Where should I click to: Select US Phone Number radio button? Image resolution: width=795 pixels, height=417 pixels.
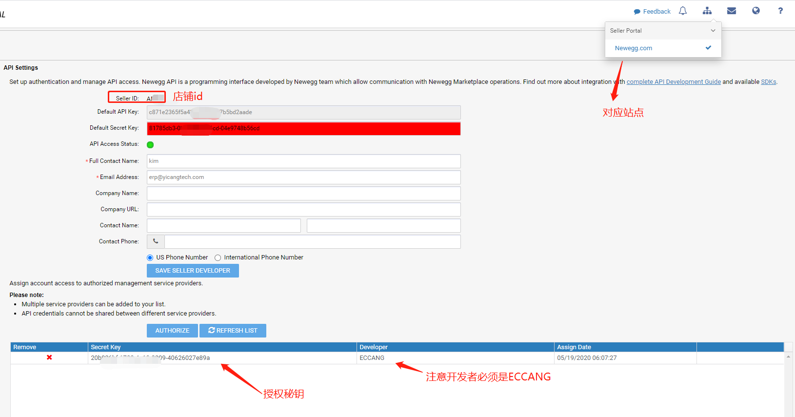point(150,258)
